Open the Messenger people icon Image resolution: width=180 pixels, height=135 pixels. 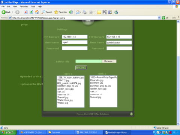pos(116,12)
